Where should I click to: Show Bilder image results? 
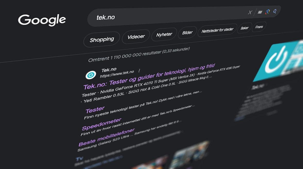187,33
